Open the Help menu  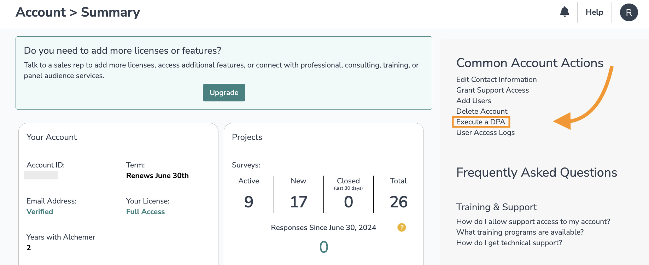point(594,12)
